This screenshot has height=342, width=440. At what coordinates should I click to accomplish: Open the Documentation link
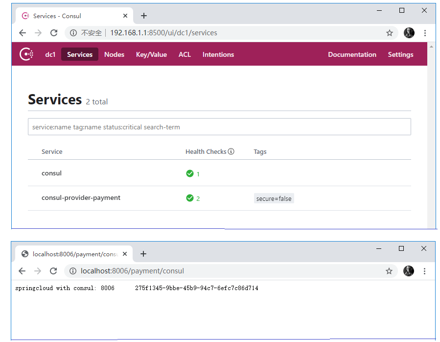coord(352,54)
